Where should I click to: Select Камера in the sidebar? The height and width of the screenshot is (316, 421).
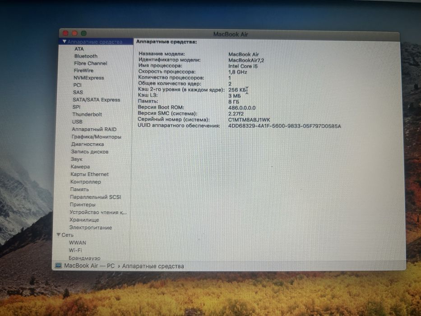click(x=80, y=167)
